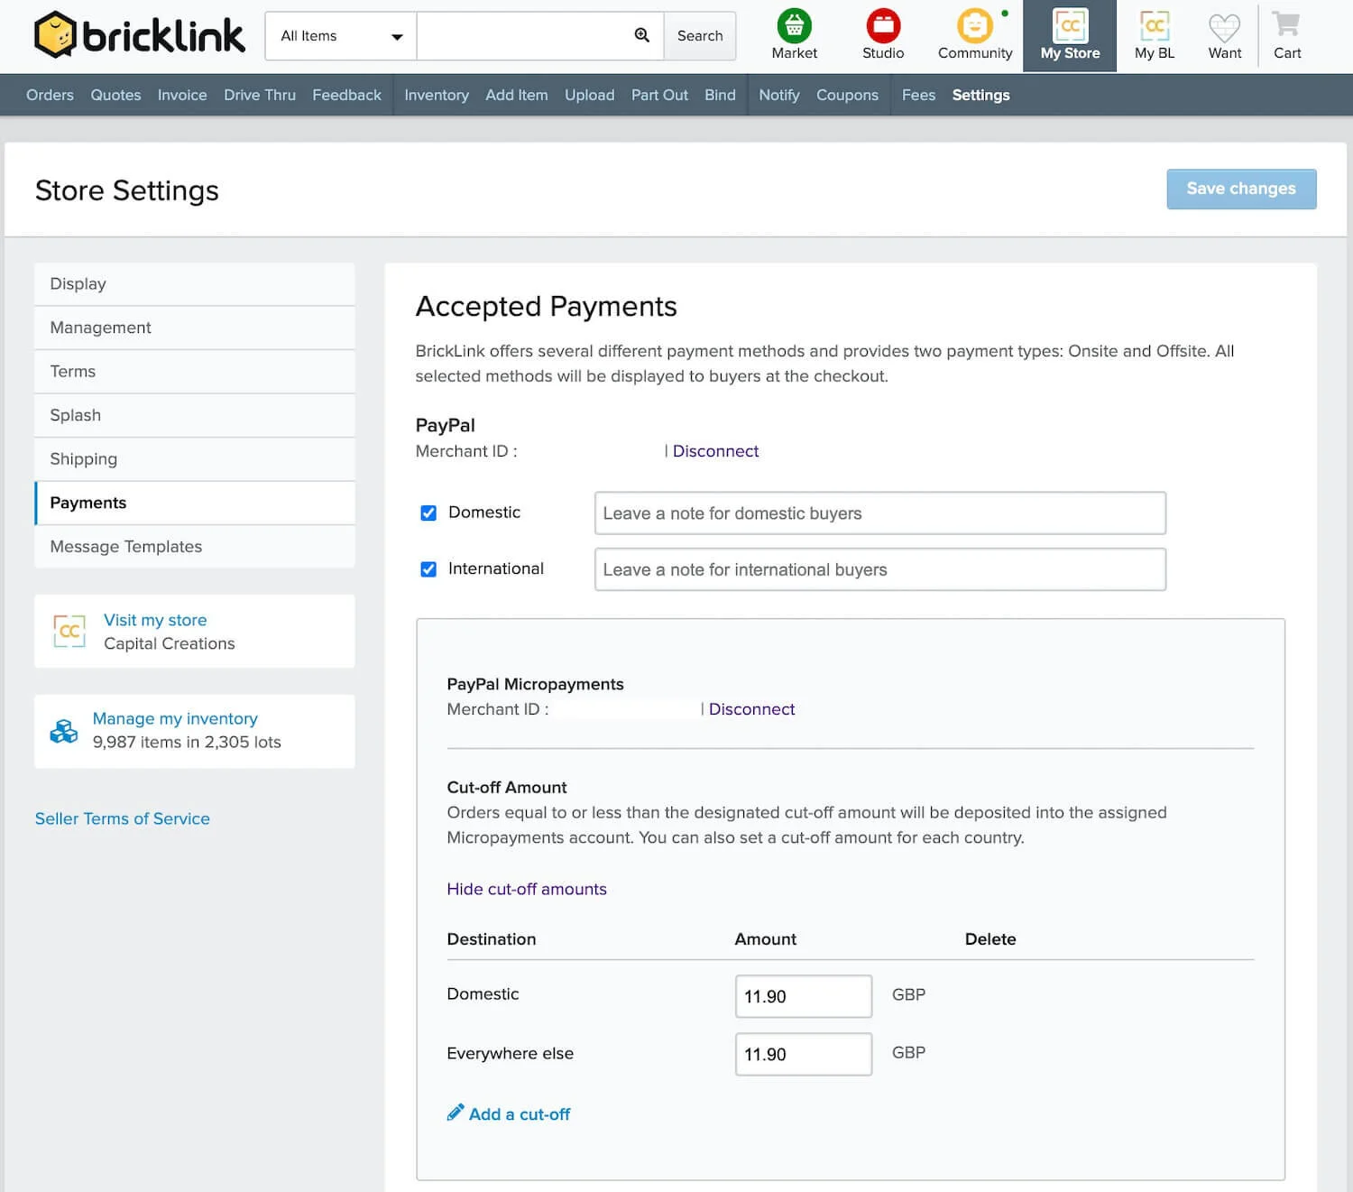Open the My BL icon
The image size is (1353, 1192).
(x=1155, y=35)
